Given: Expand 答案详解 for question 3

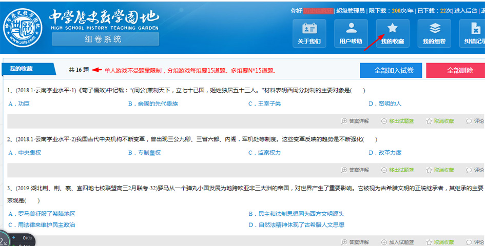Looking at the screenshot, I should point(355,242).
